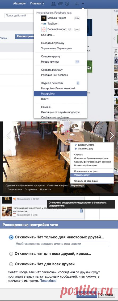Click the Alexander profile link
118x301 pixels.
[x=20, y=4]
